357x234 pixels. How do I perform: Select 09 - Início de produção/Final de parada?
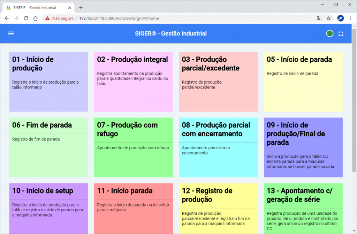303,148
